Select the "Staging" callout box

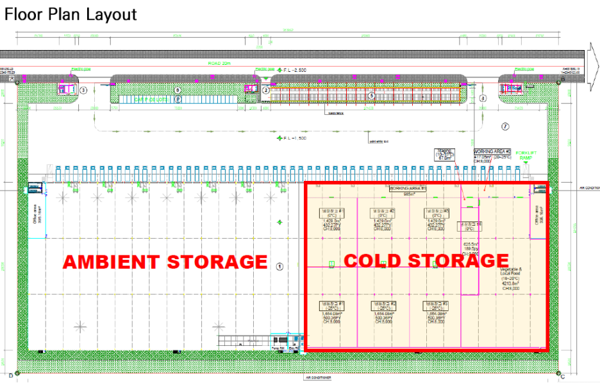[x=444, y=155]
